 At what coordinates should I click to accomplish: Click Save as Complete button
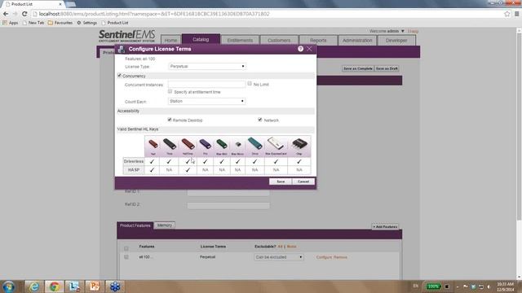358,68
